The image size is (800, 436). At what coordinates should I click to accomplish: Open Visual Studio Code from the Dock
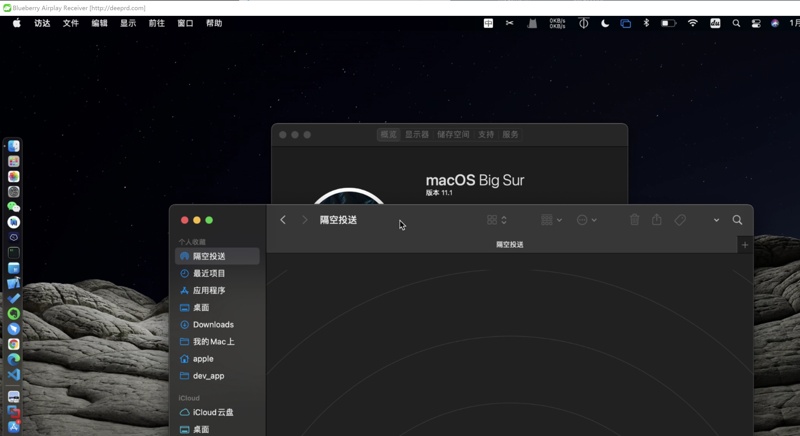14,375
